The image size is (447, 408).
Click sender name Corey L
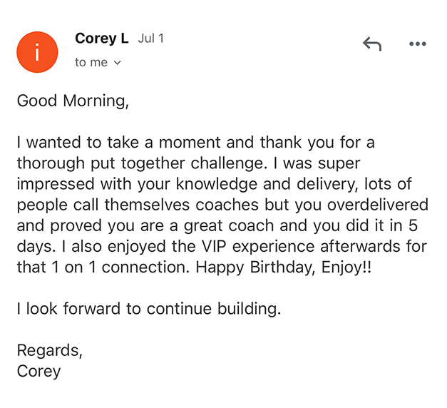tap(101, 39)
